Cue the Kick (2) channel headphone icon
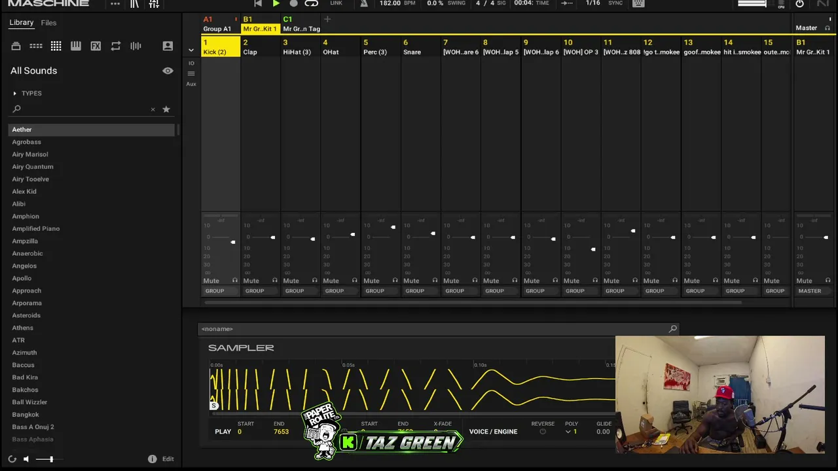This screenshot has height=471, width=838. point(235,281)
